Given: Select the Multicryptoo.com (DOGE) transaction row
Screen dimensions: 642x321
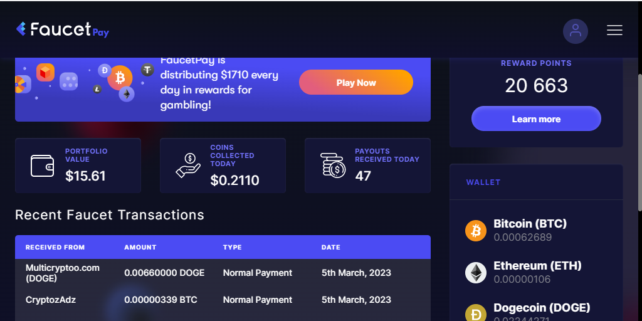Looking at the screenshot, I should tap(223, 273).
